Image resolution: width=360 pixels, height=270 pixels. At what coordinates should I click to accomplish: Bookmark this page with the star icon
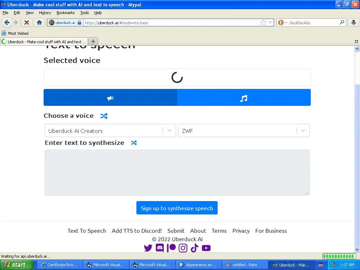point(263,22)
